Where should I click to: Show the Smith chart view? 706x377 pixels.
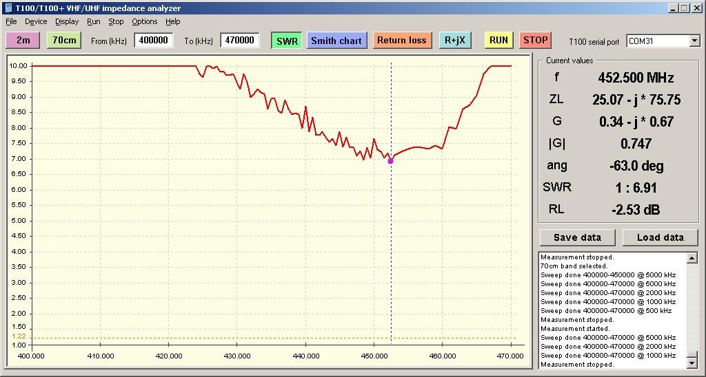[x=336, y=41]
